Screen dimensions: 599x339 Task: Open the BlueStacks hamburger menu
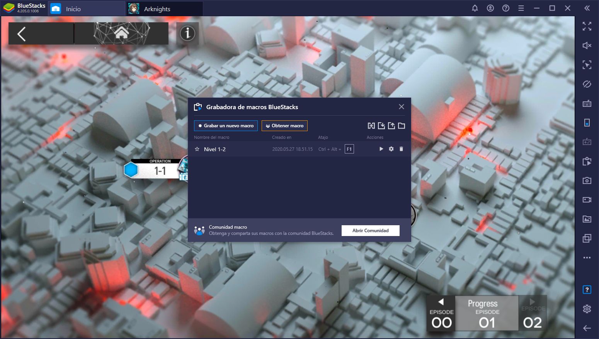pyautogui.click(x=521, y=8)
